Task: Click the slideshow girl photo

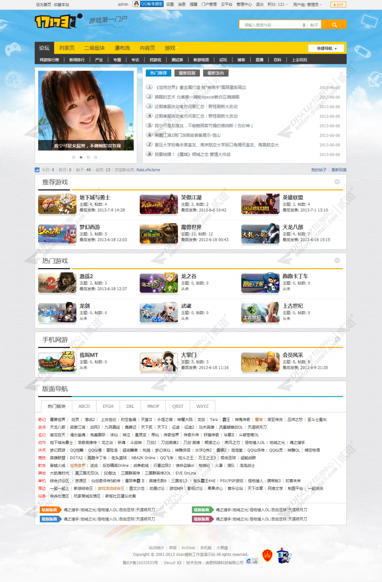Action: click(x=86, y=110)
